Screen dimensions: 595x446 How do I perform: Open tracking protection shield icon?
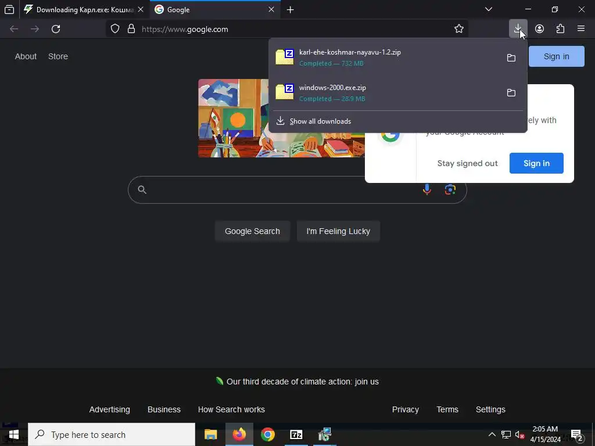pyautogui.click(x=115, y=29)
